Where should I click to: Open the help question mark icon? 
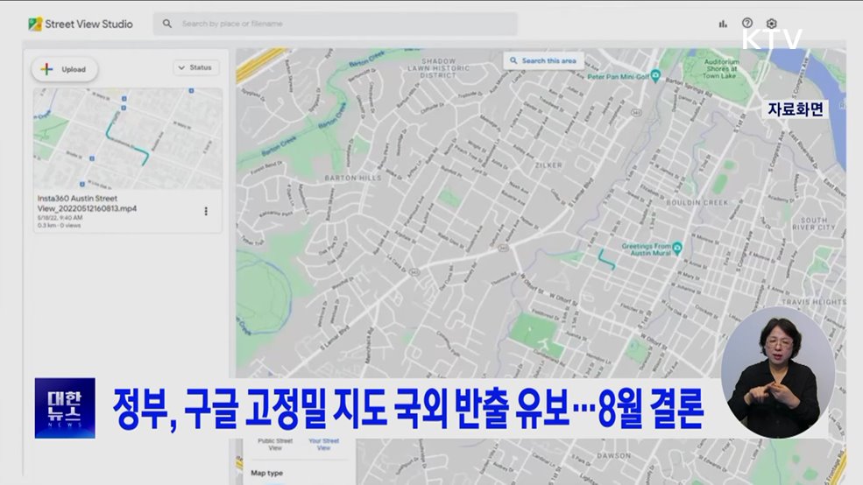(x=746, y=23)
